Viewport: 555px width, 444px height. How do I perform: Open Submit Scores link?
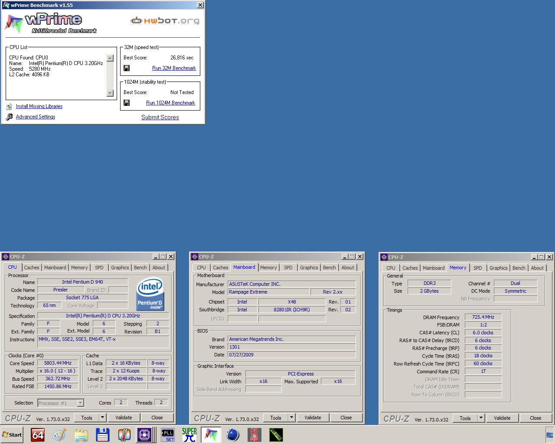[x=160, y=117]
